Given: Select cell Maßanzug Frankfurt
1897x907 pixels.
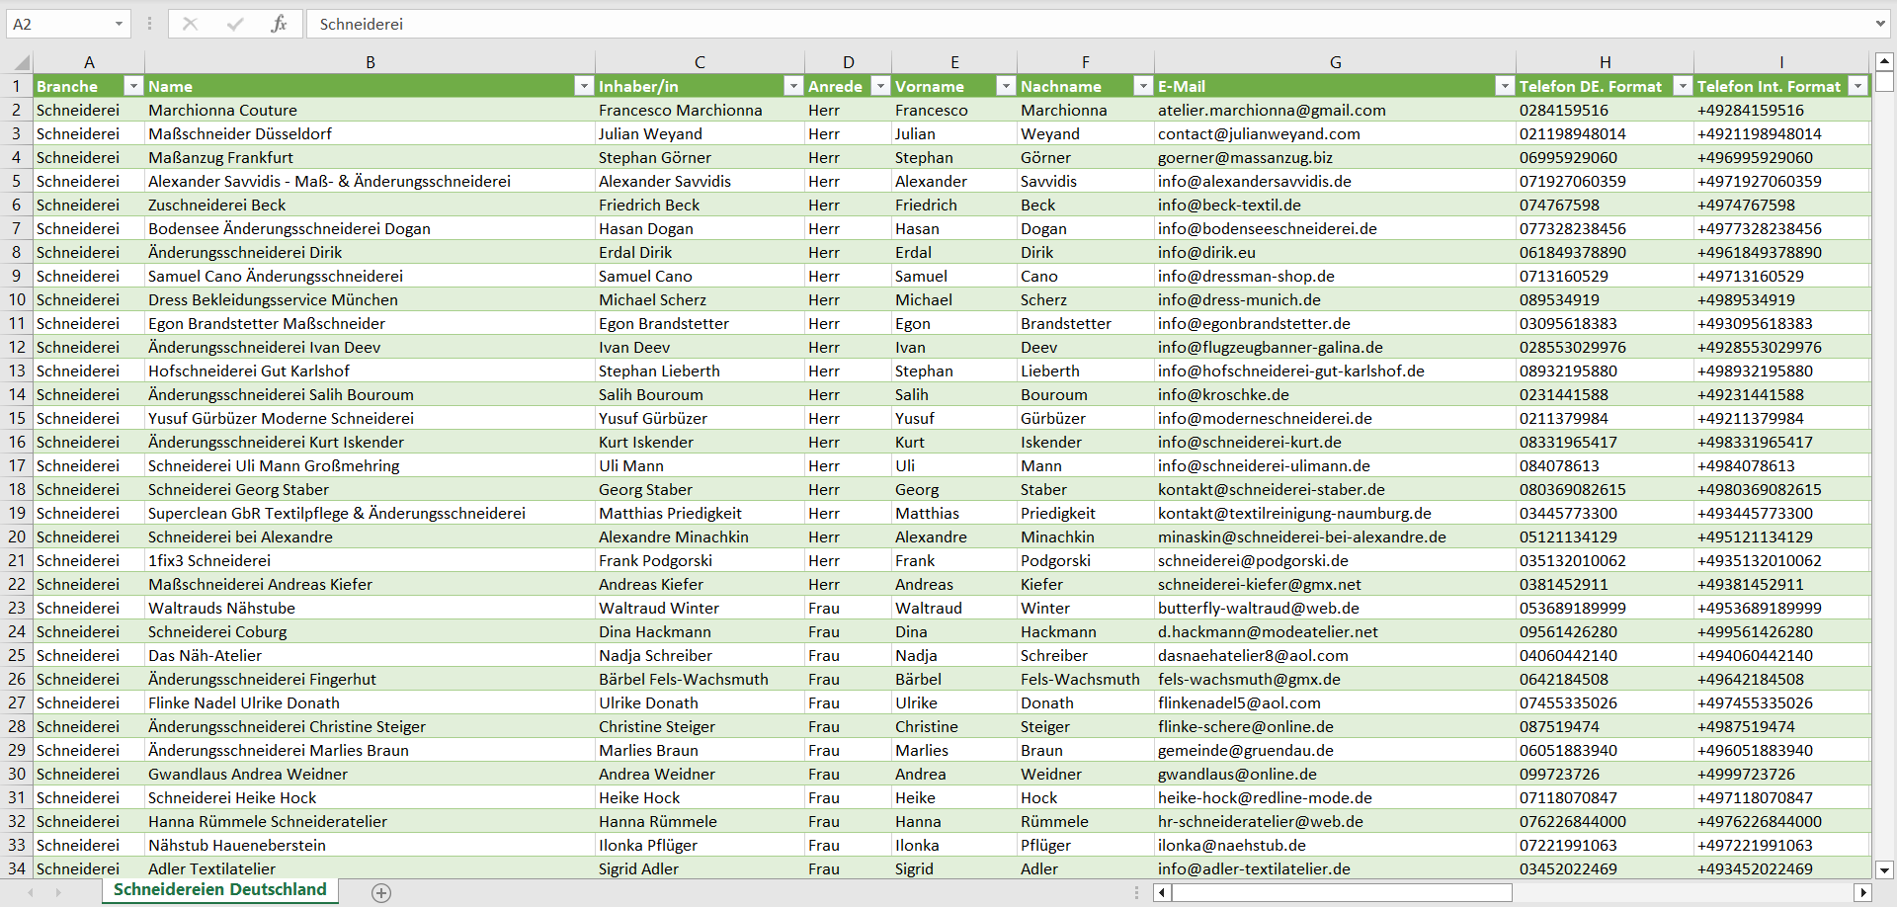Looking at the screenshot, I should coord(371,157).
